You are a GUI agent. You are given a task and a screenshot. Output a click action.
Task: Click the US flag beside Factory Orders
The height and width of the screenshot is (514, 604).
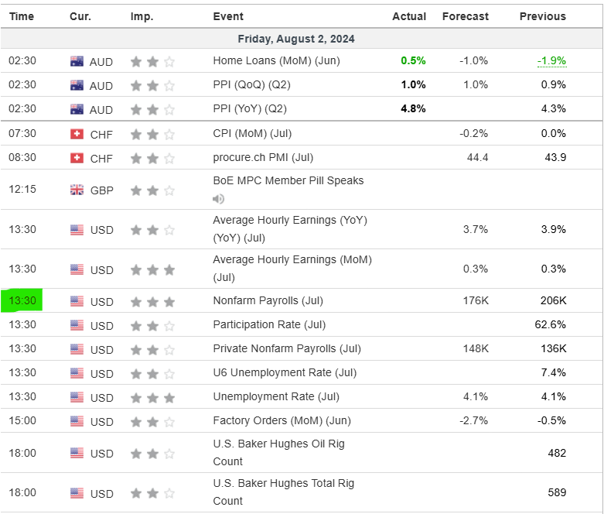tap(77, 422)
